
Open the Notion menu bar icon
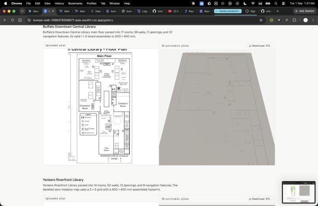point(216,3)
